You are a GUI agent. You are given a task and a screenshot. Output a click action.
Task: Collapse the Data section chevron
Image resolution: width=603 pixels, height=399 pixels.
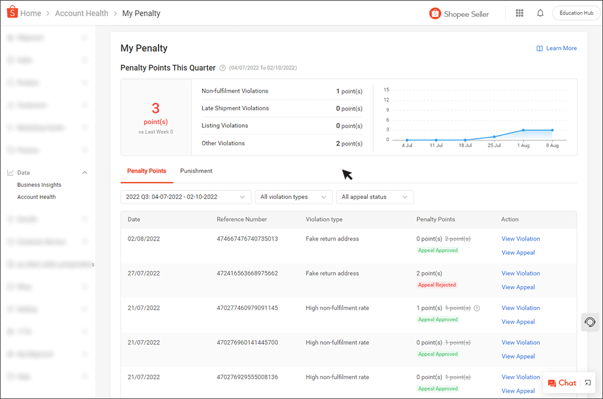click(x=84, y=172)
